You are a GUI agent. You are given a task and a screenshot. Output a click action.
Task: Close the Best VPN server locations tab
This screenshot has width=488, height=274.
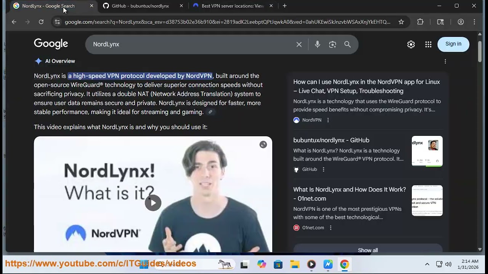click(x=271, y=6)
